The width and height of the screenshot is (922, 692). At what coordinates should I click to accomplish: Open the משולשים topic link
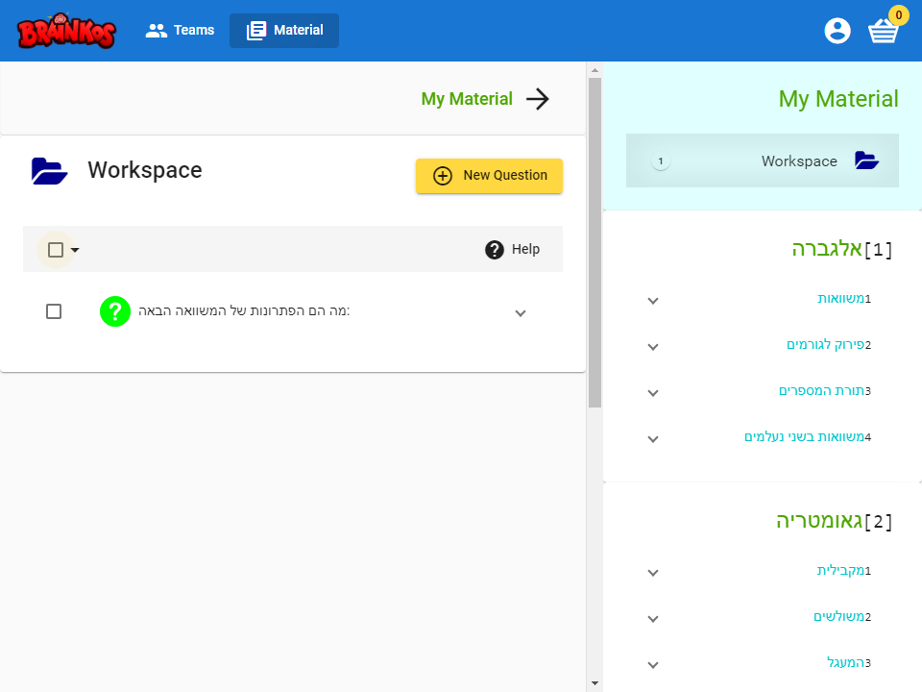838,617
